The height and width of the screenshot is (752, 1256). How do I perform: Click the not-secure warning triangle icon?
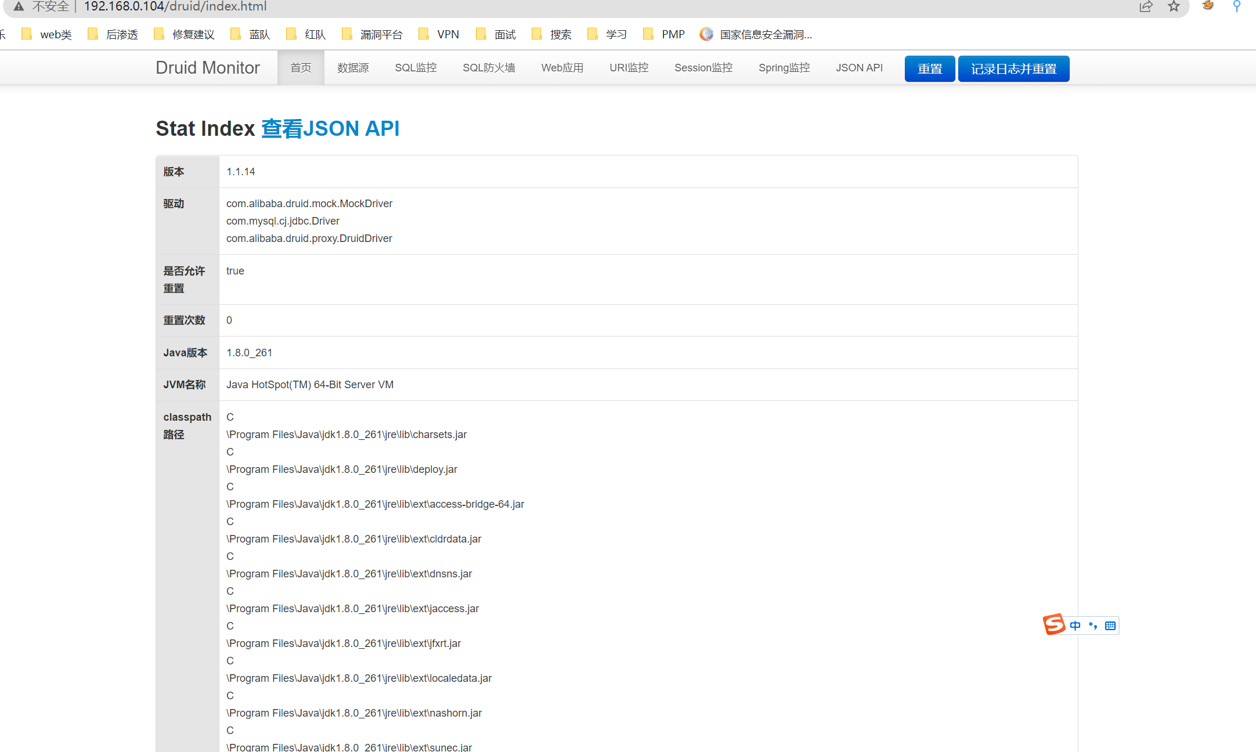coord(19,6)
